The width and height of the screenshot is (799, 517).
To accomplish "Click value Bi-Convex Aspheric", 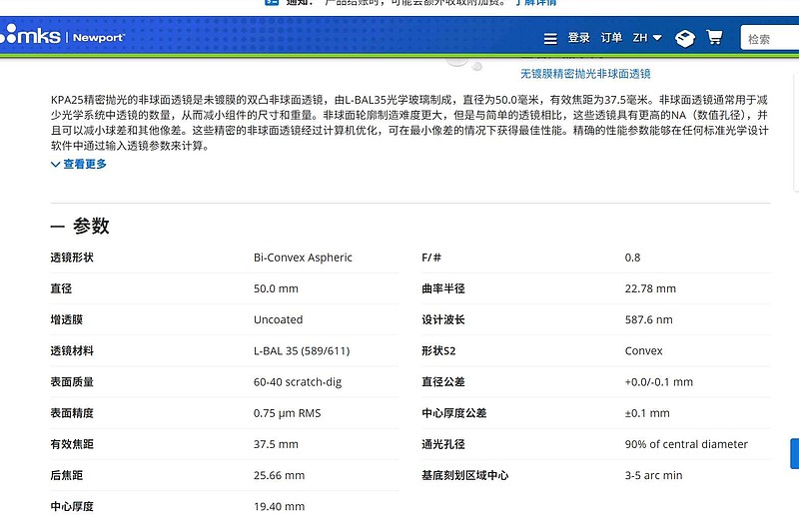I will pyautogui.click(x=303, y=258).
